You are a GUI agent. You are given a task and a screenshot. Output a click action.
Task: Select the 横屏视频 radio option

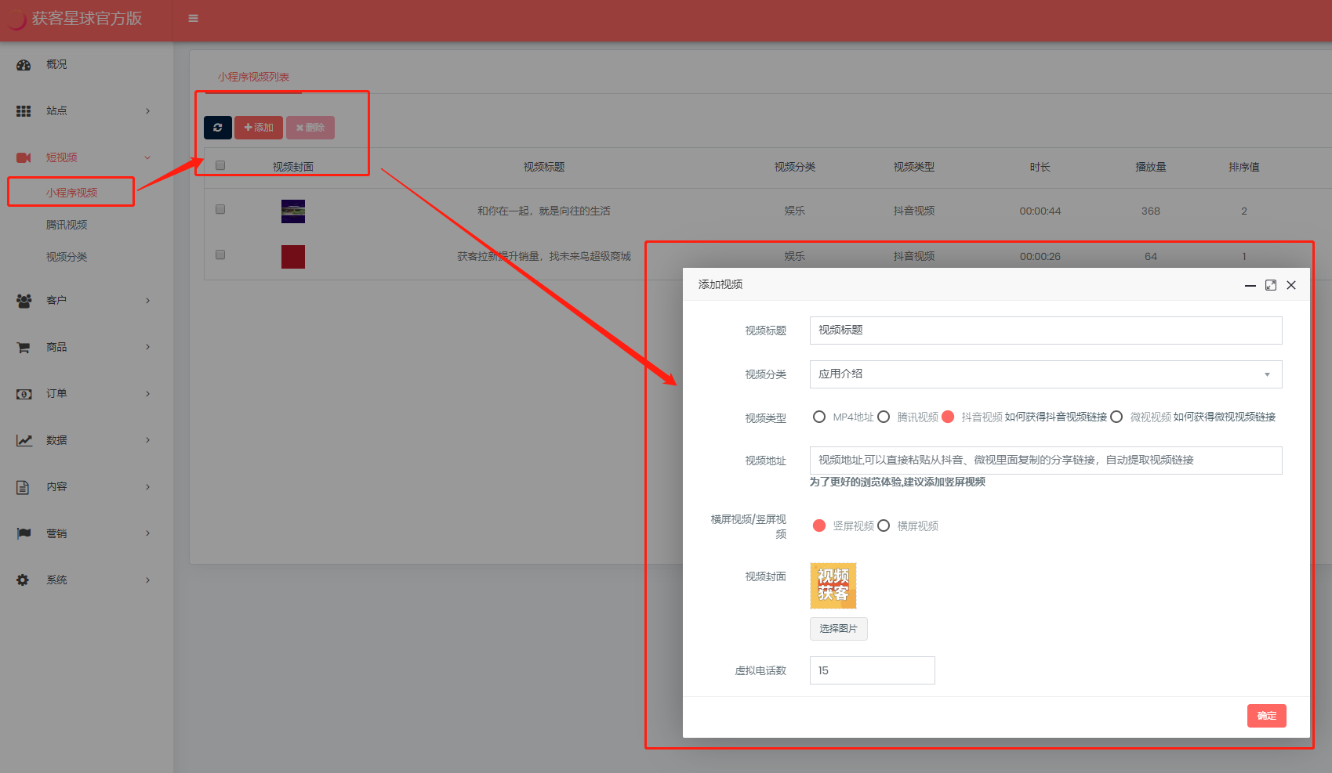point(884,526)
